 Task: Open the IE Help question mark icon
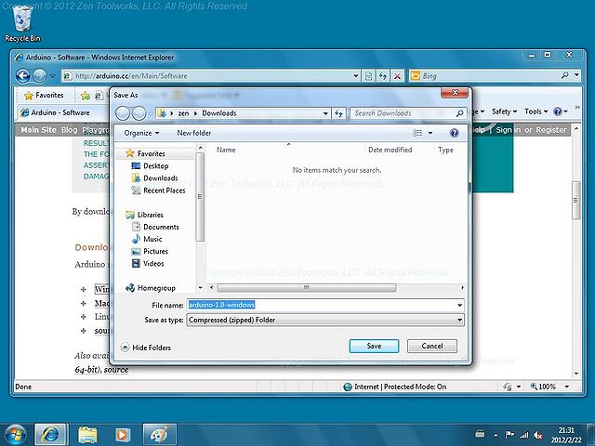click(x=558, y=111)
